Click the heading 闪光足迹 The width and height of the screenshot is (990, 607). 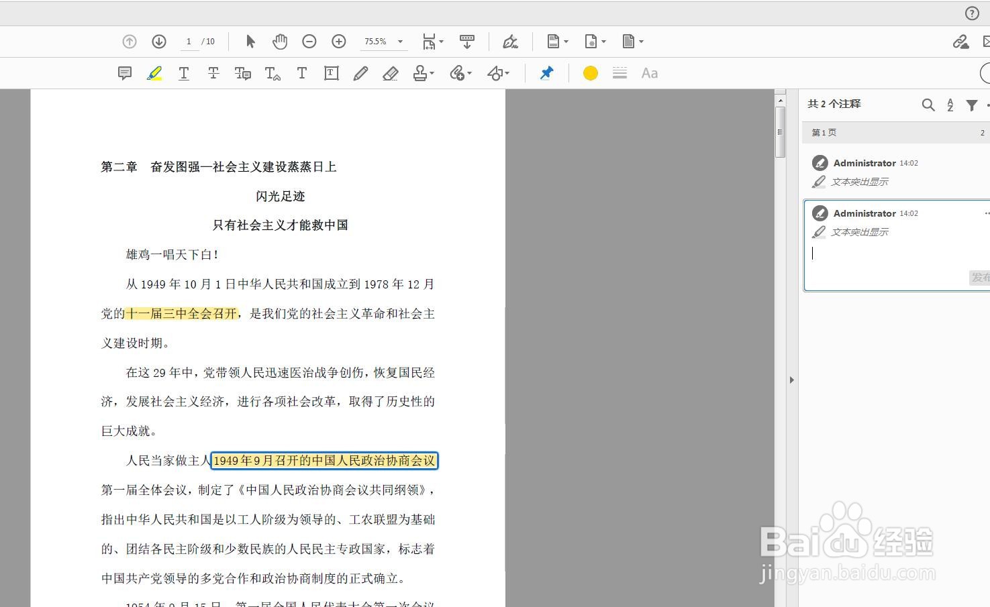click(281, 197)
